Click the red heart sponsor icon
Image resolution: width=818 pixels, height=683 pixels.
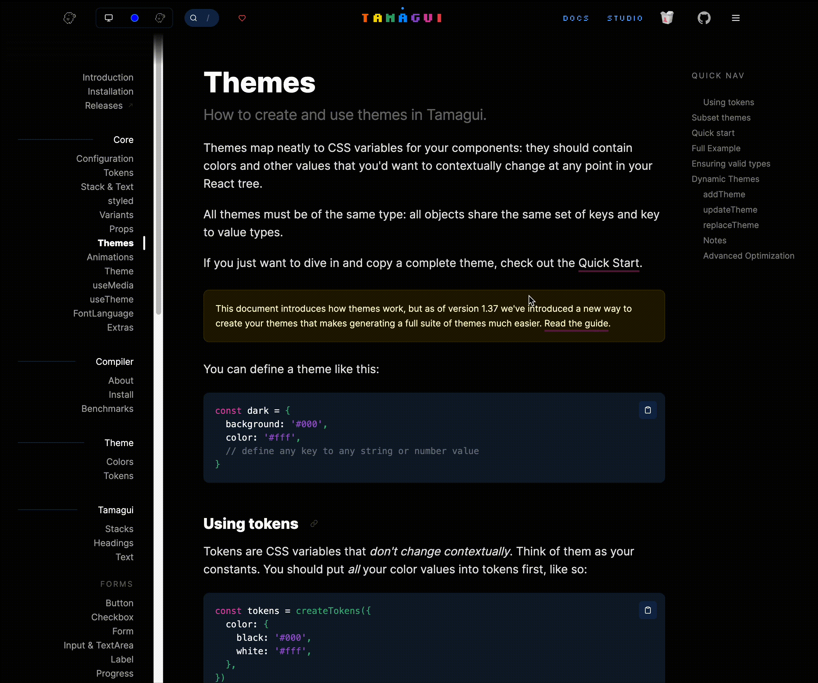[x=242, y=18]
